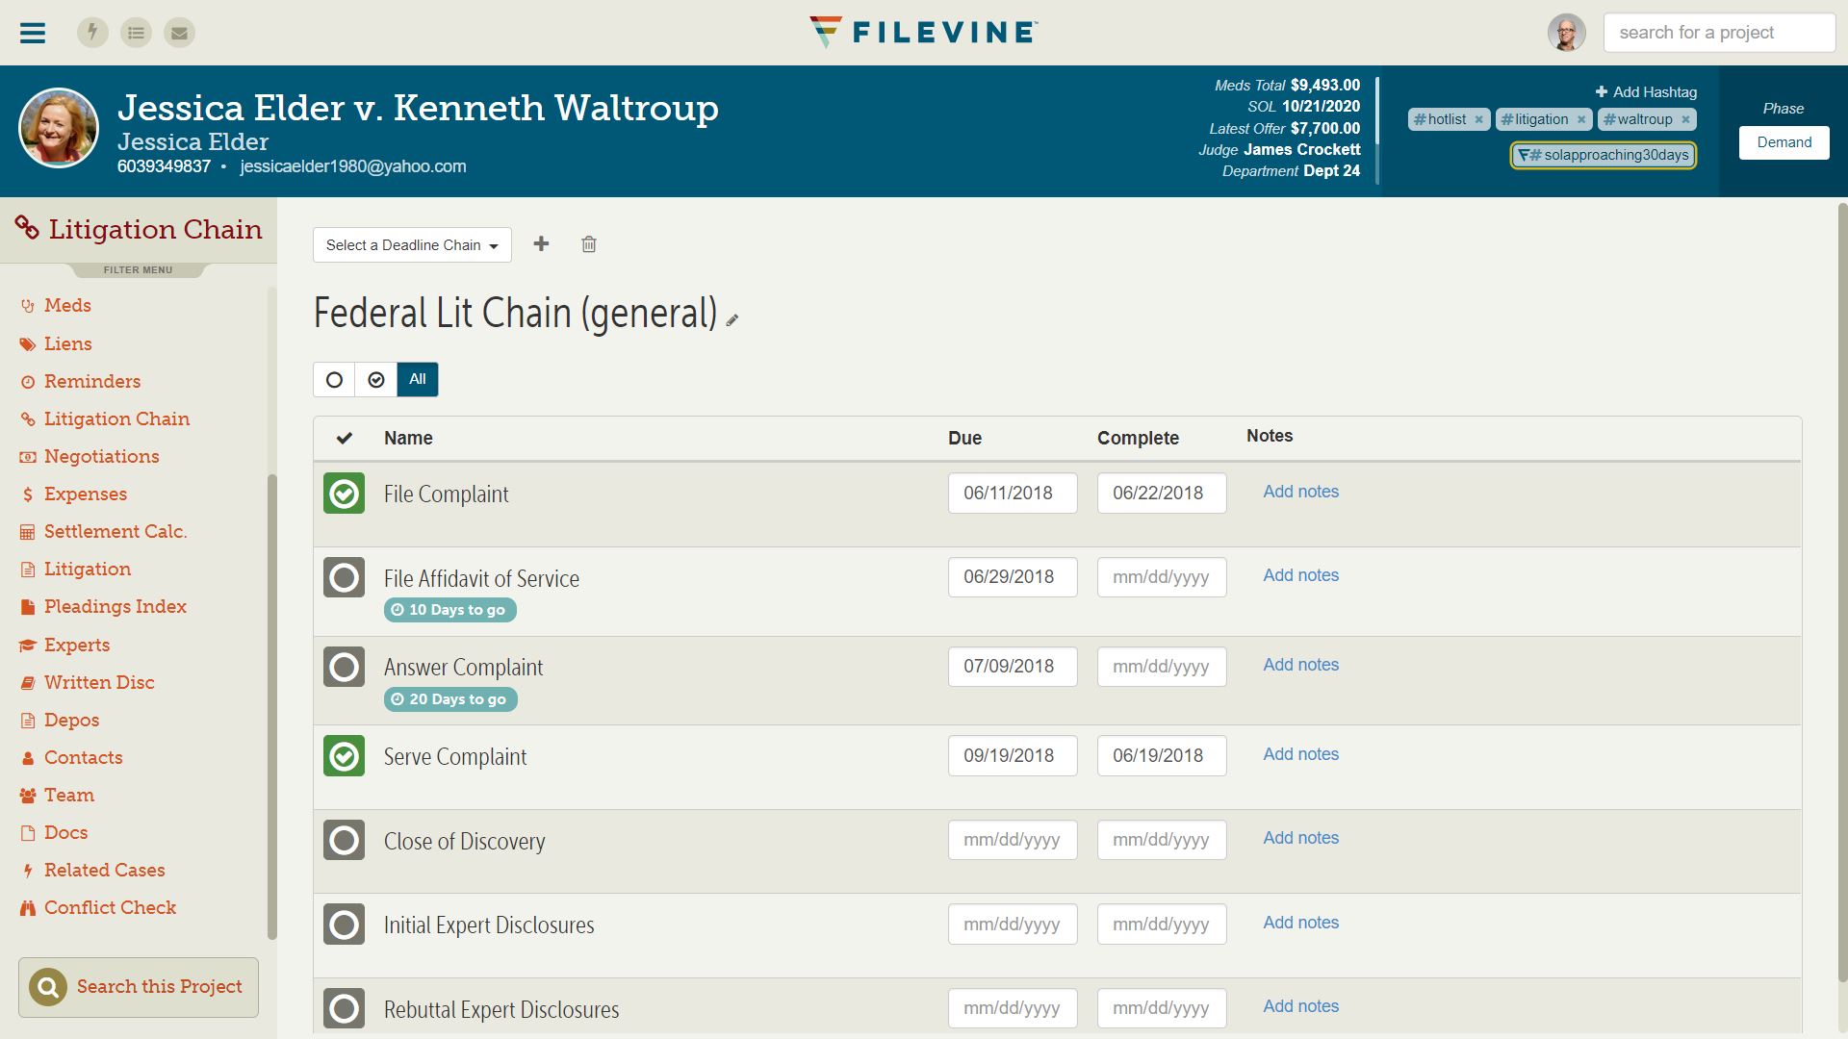This screenshot has height=1039, width=1848.
Task: Open the task list icon in header
Action: 136,33
